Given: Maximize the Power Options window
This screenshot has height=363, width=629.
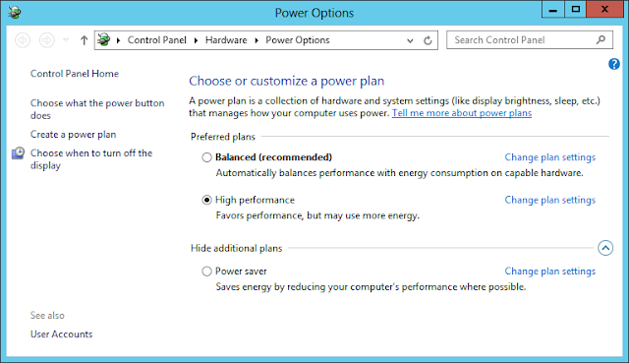Looking at the screenshot, I should (575, 9).
